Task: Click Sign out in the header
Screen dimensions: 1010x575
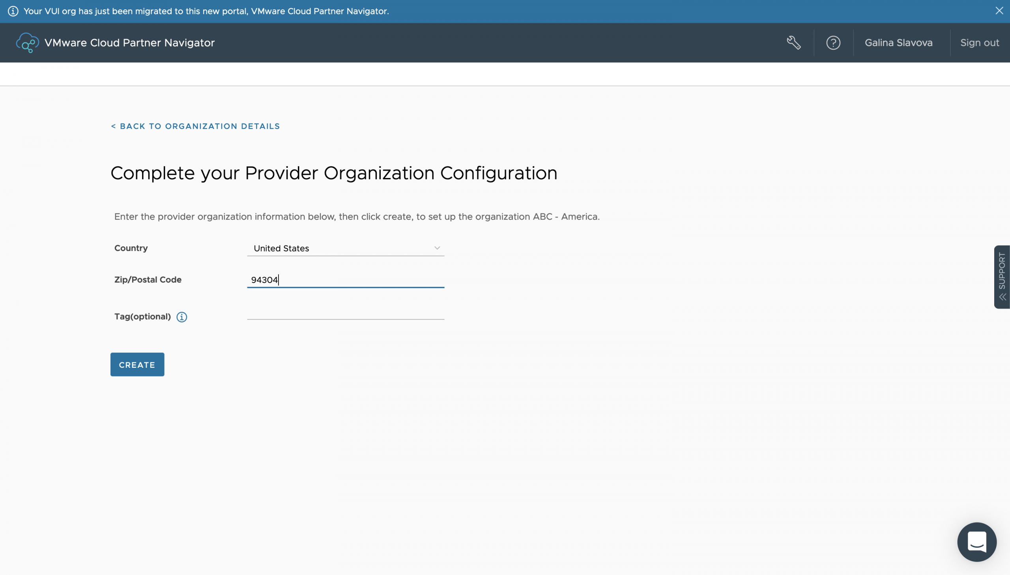Action: pyautogui.click(x=979, y=43)
